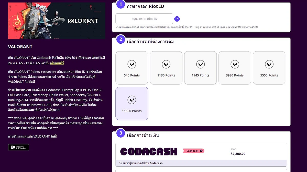Click the ฿2,800.00 price text

(238, 154)
